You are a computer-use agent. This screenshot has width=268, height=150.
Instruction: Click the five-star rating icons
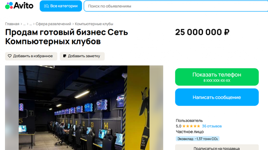click(x=191, y=126)
